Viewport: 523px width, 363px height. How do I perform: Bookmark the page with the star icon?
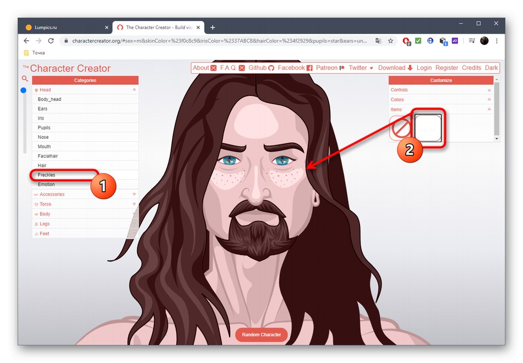[390, 41]
